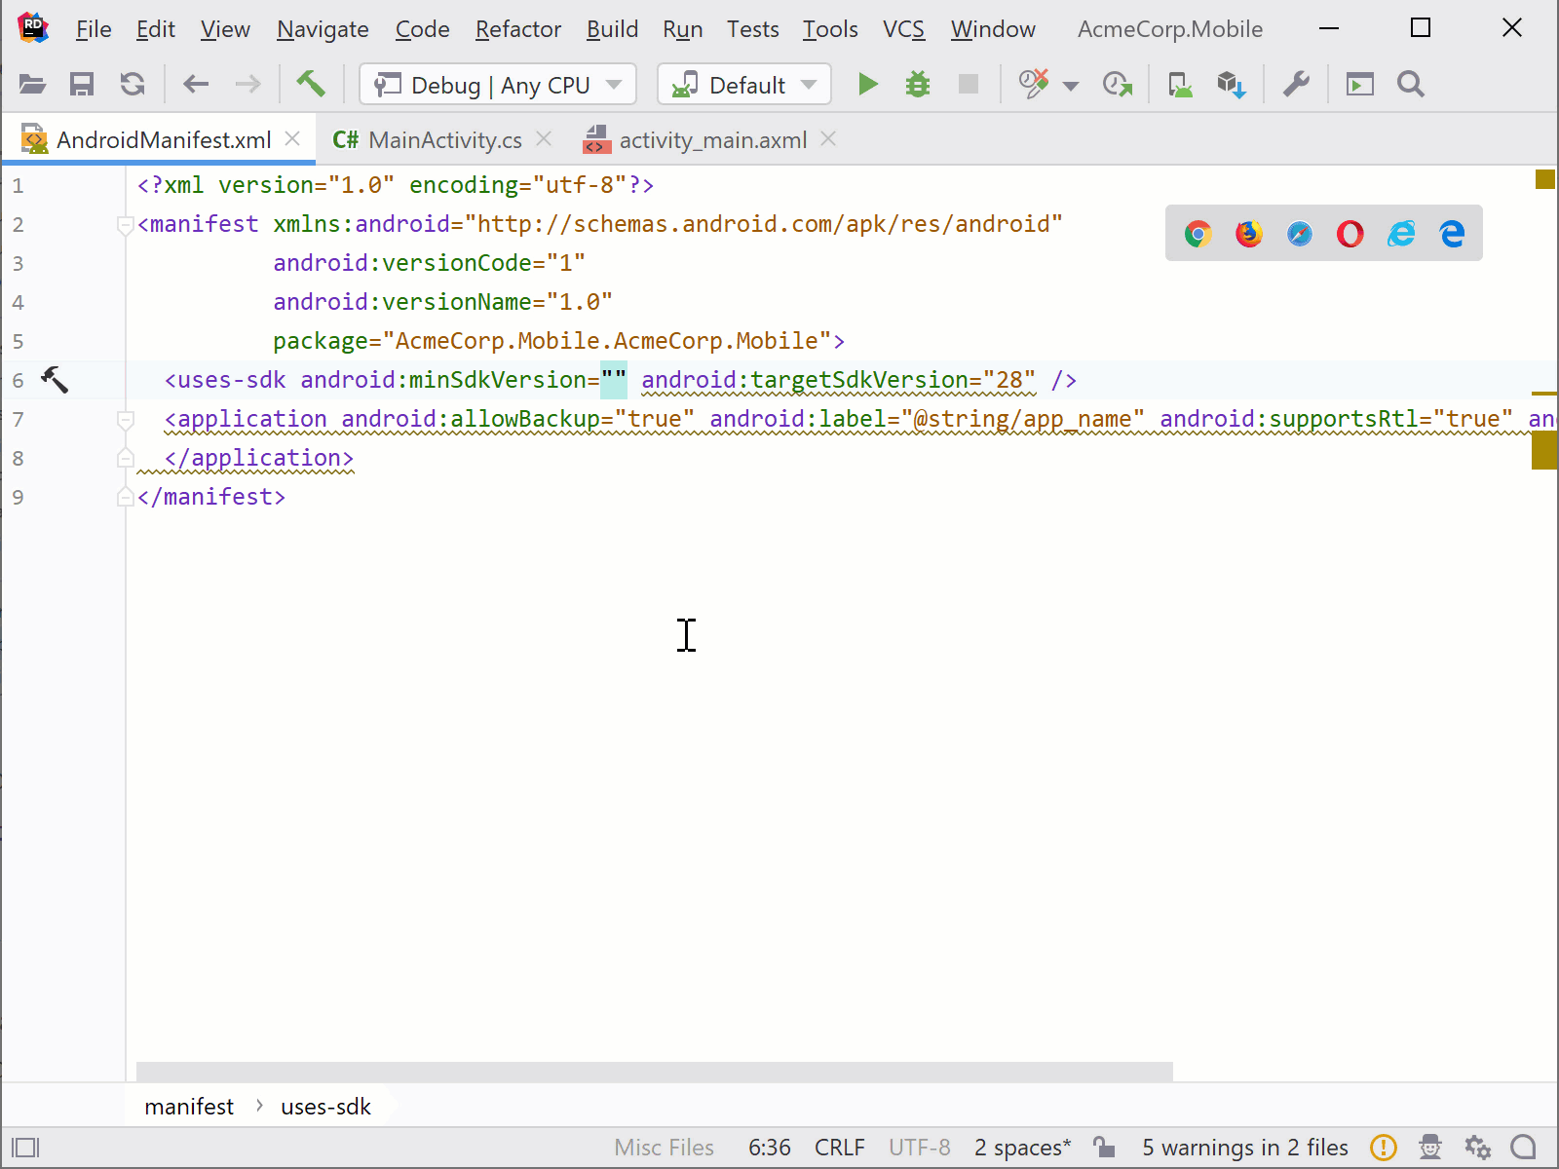1559x1169 pixels.
Task: Click the NuGet package download icon
Action: (1230, 85)
